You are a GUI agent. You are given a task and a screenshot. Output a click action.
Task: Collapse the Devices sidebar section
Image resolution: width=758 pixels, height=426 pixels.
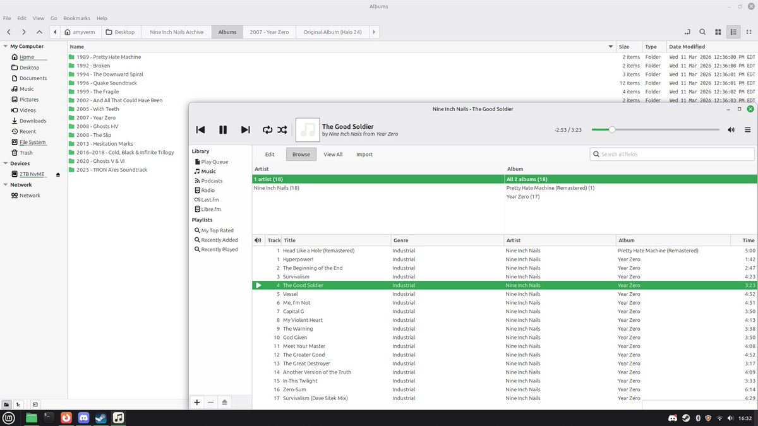click(x=5, y=163)
